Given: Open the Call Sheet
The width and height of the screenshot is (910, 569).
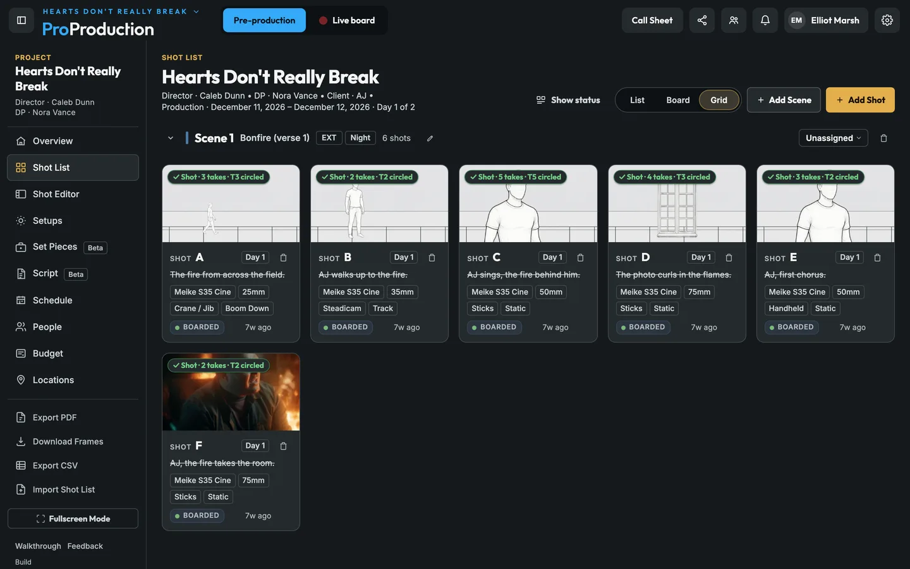Looking at the screenshot, I should point(652,20).
